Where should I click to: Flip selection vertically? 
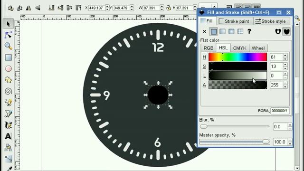pyautogui.click(x=38, y=8)
